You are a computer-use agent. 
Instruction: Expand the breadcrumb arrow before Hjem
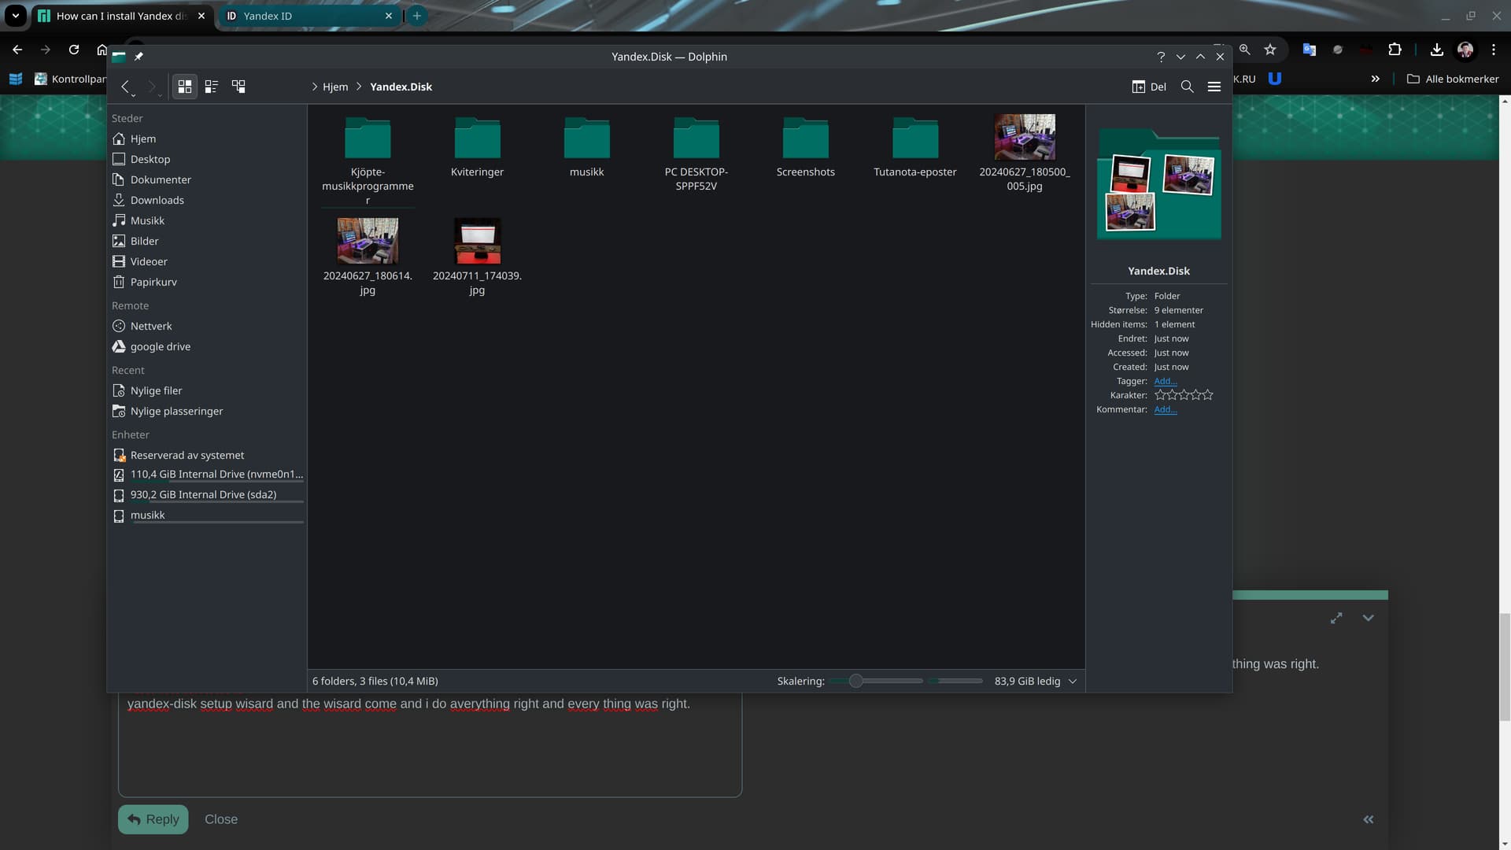pyautogui.click(x=314, y=87)
